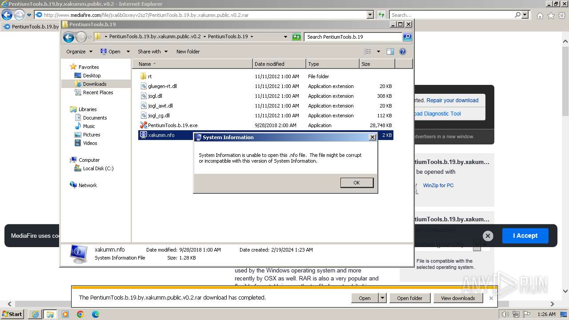The image size is (569, 320).
Task: Click IE home icon
Action: (540, 16)
